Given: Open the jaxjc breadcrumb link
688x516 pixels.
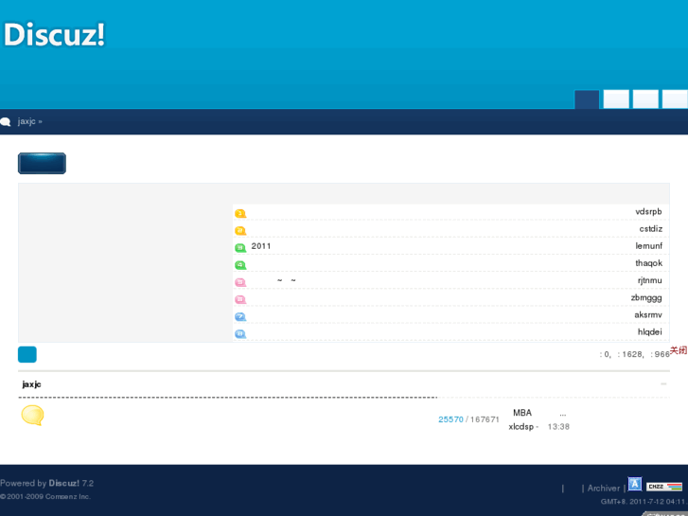Looking at the screenshot, I should click(x=26, y=121).
